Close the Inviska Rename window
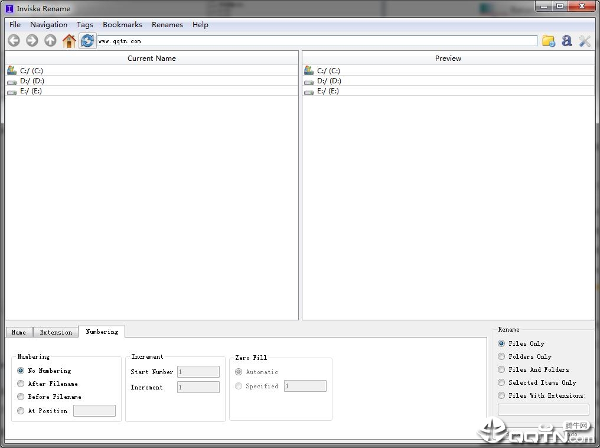Screen dimensions: 600x448 coord(582,6)
